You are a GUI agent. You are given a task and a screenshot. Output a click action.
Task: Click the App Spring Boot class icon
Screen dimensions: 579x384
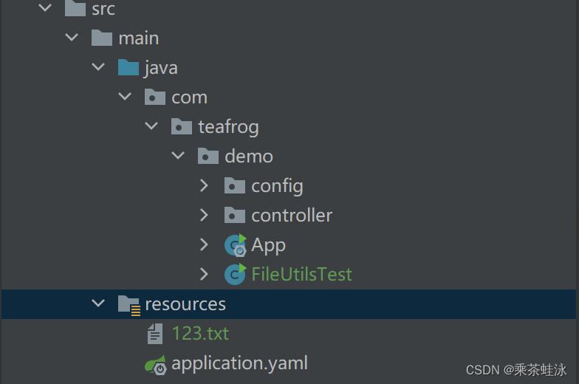click(x=235, y=245)
